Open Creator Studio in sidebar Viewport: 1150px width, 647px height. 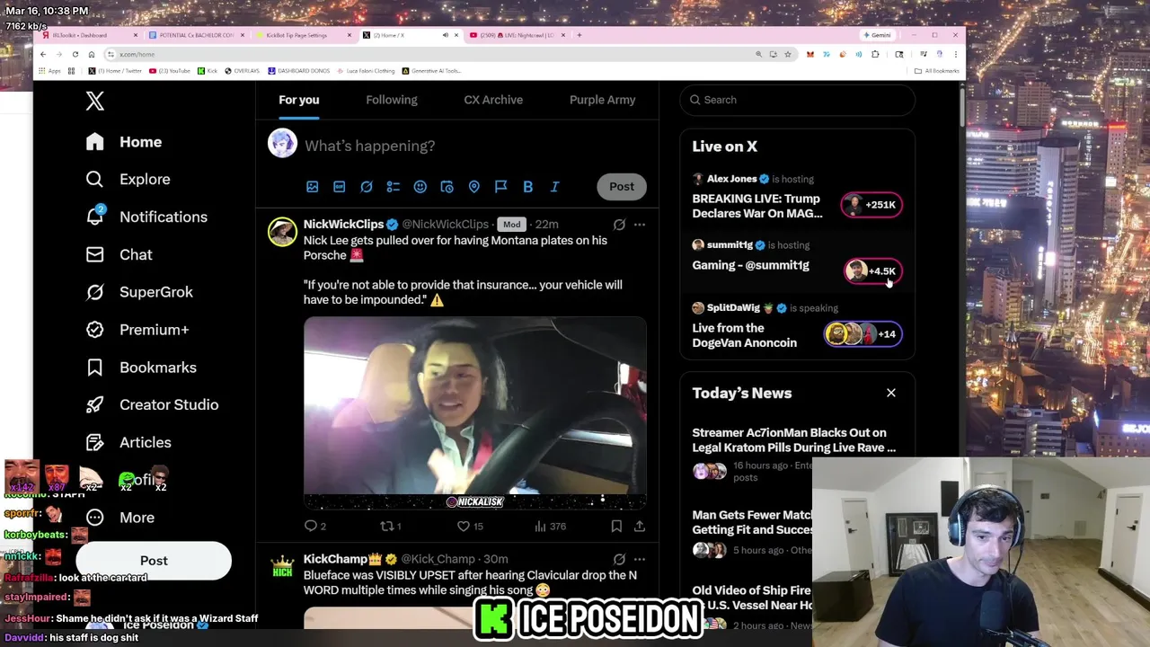coord(151,404)
